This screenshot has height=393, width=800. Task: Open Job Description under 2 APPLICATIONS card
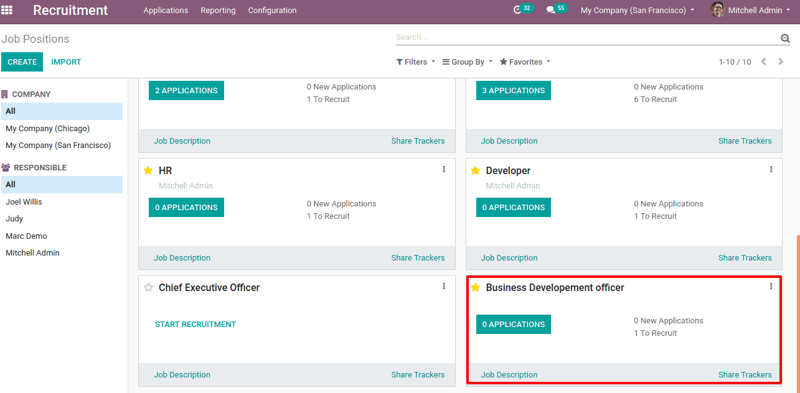(x=182, y=141)
